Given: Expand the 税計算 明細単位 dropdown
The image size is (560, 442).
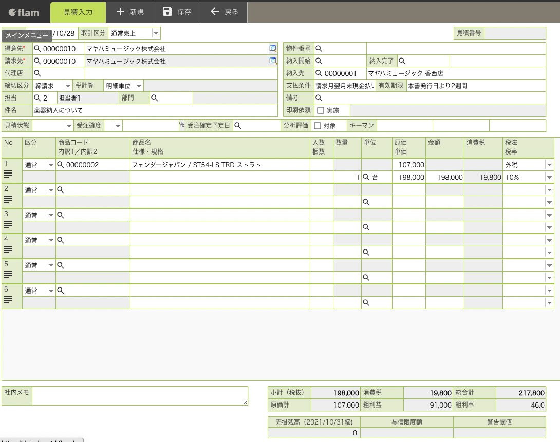Looking at the screenshot, I should coord(138,86).
